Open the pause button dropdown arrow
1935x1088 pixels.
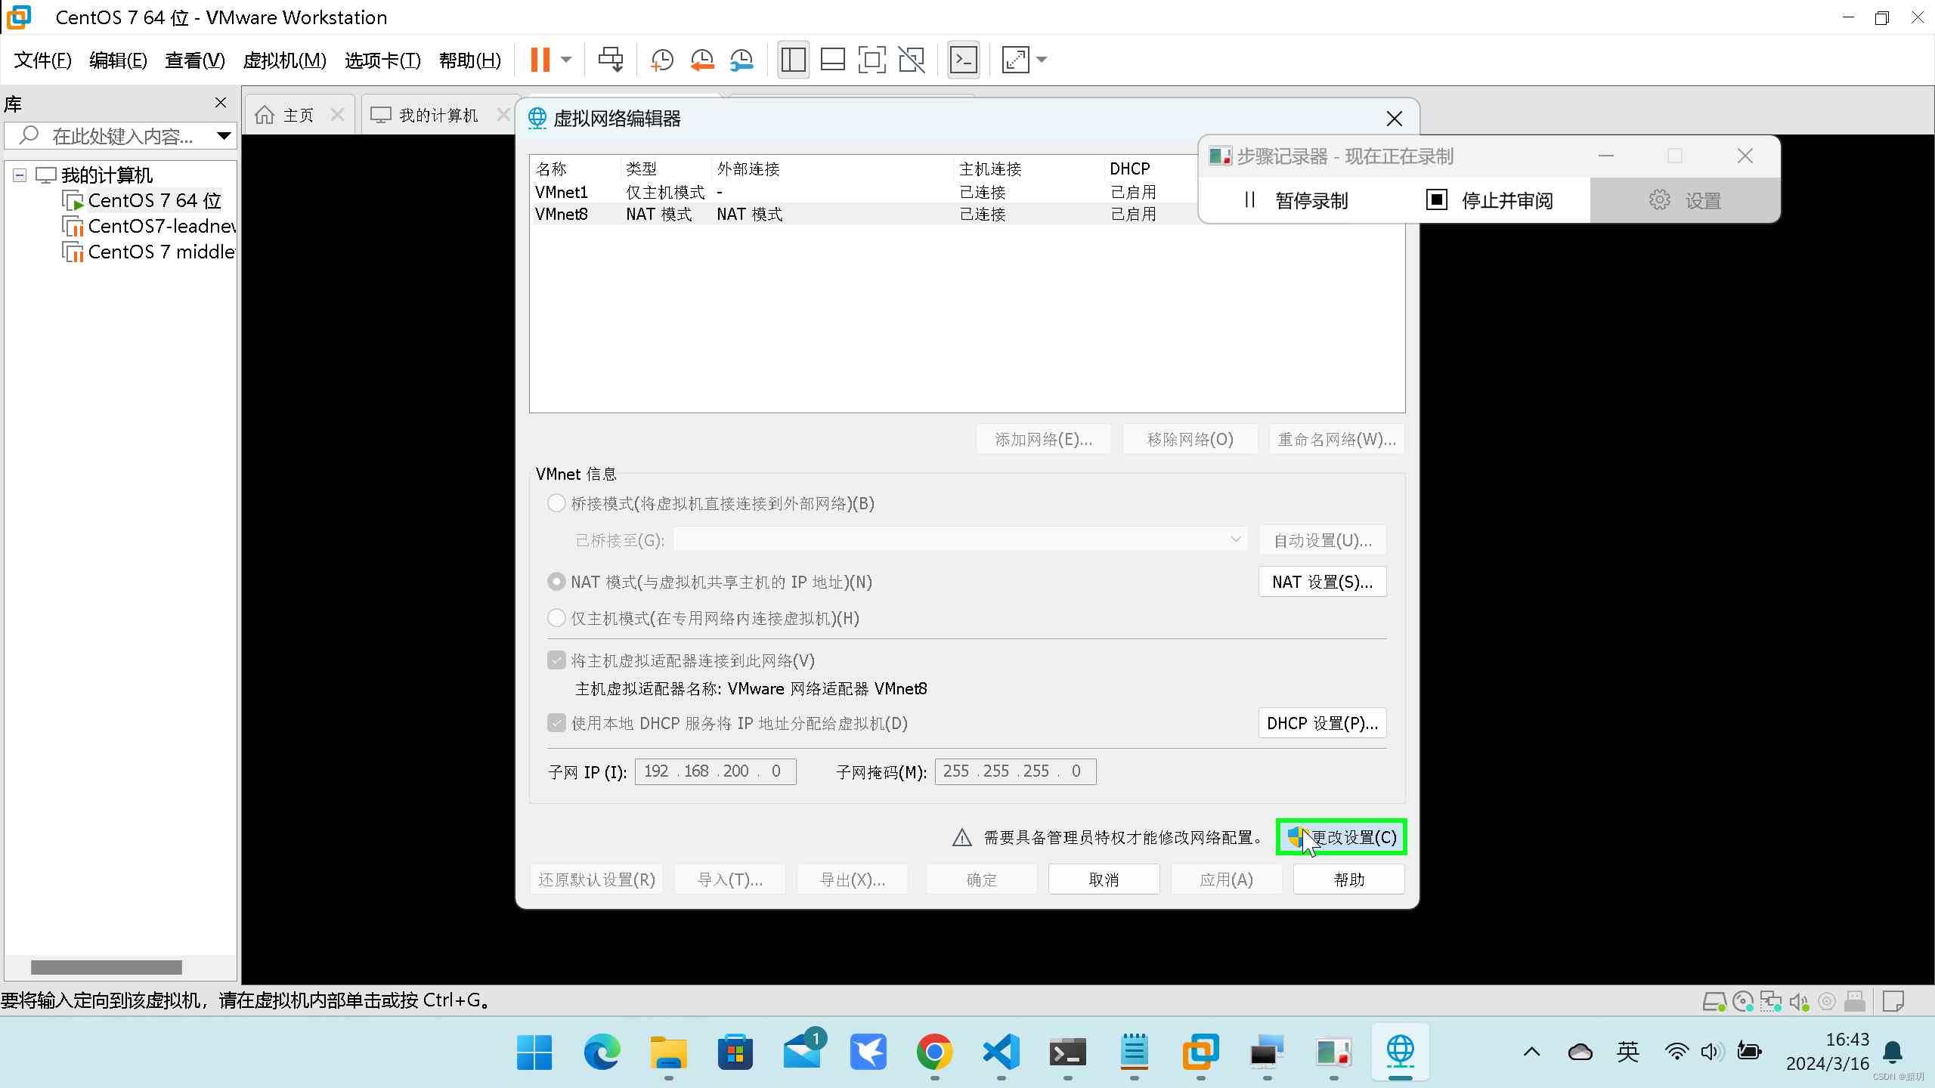pyautogui.click(x=566, y=60)
